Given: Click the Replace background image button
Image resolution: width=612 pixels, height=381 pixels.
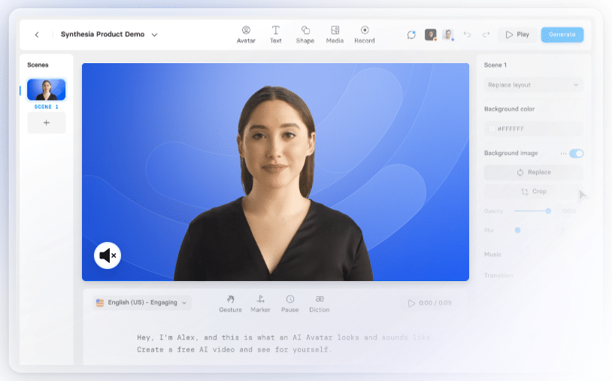Looking at the screenshot, I should pyautogui.click(x=533, y=172).
